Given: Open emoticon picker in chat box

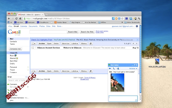Looking at the screenshot, I should 136,100.
